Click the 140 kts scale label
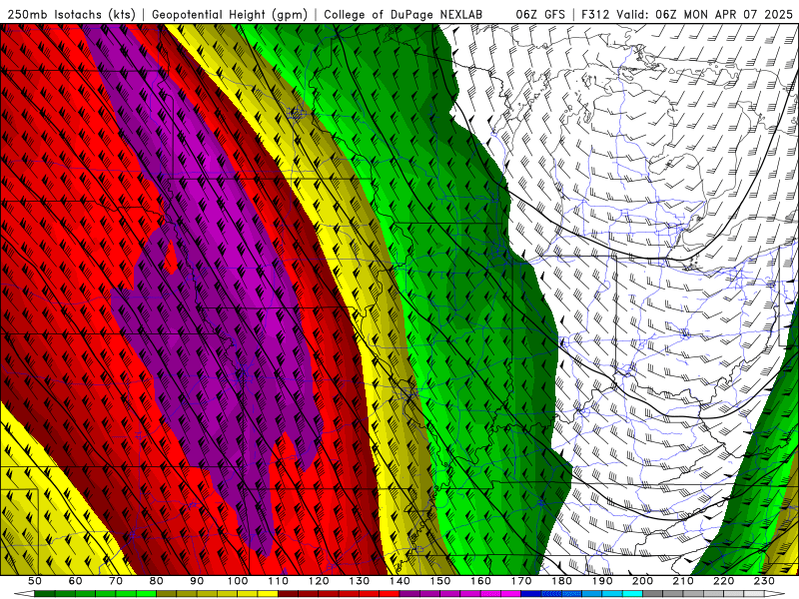 point(399,581)
